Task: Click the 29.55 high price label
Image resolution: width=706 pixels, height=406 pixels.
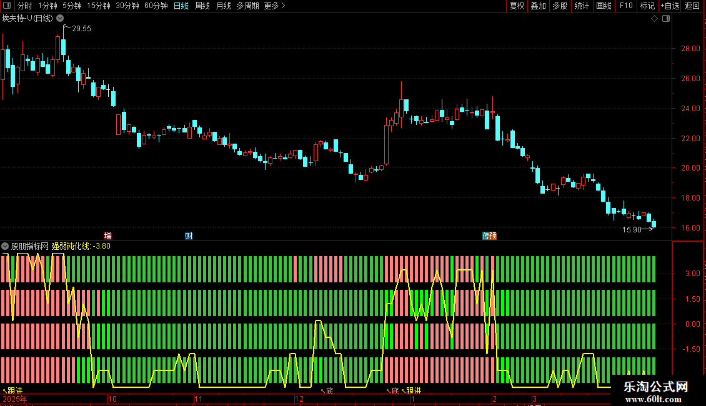Action: click(81, 29)
